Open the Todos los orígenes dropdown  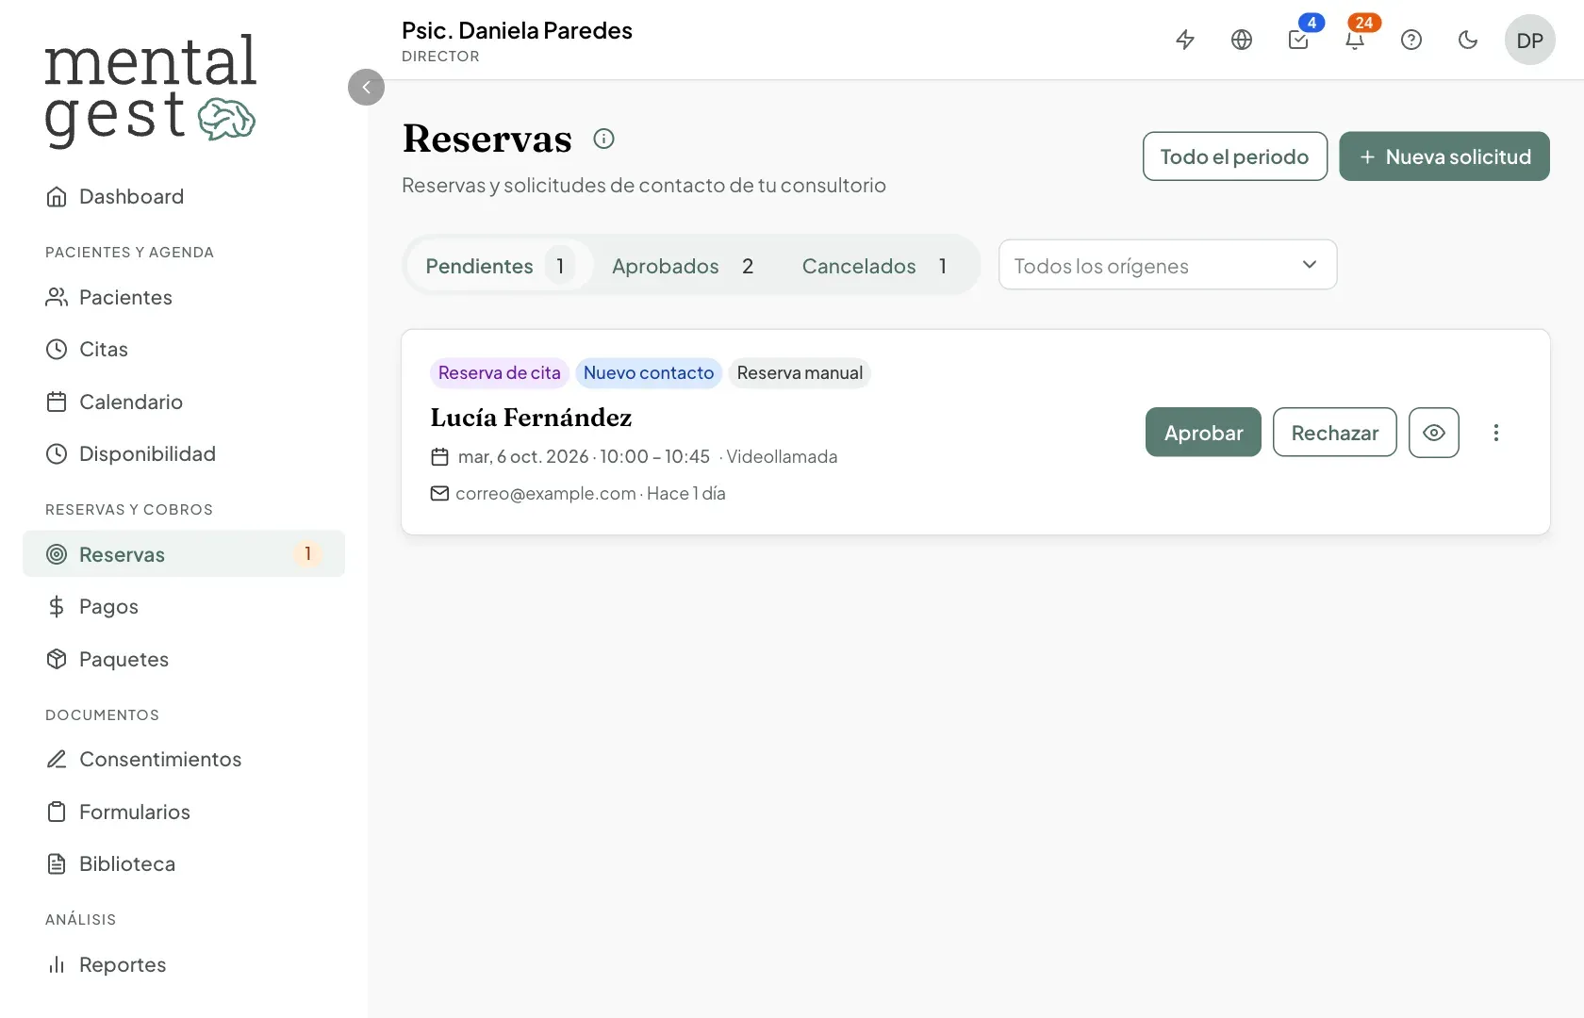1167,265
